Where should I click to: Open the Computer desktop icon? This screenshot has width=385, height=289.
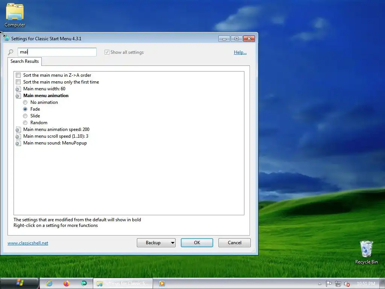(x=15, y=15)
